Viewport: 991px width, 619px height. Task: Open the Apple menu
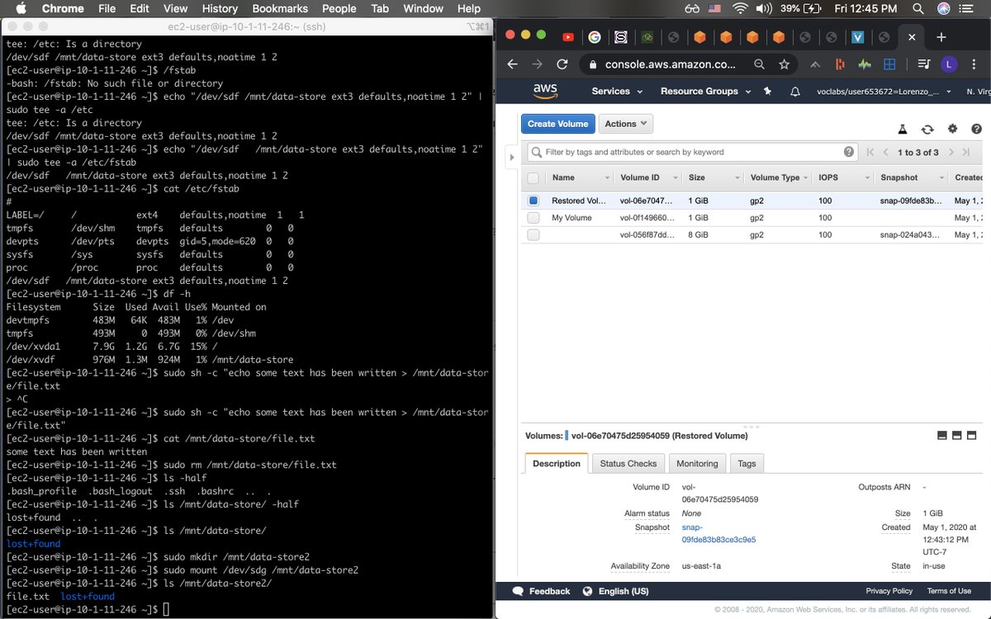21,8
